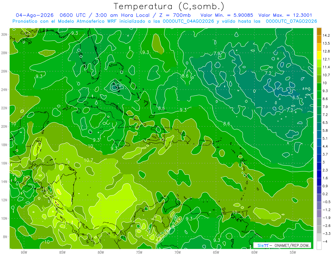Image resolution: width=332 pixels, height=256 pixels.
Task: Click the 12.8 value on color scale
Action: pos(326,51)
